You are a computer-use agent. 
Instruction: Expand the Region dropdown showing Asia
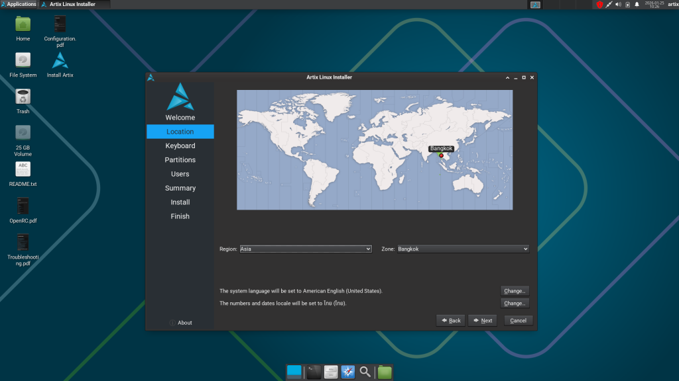pyautogui.click(x=305, y=249)
